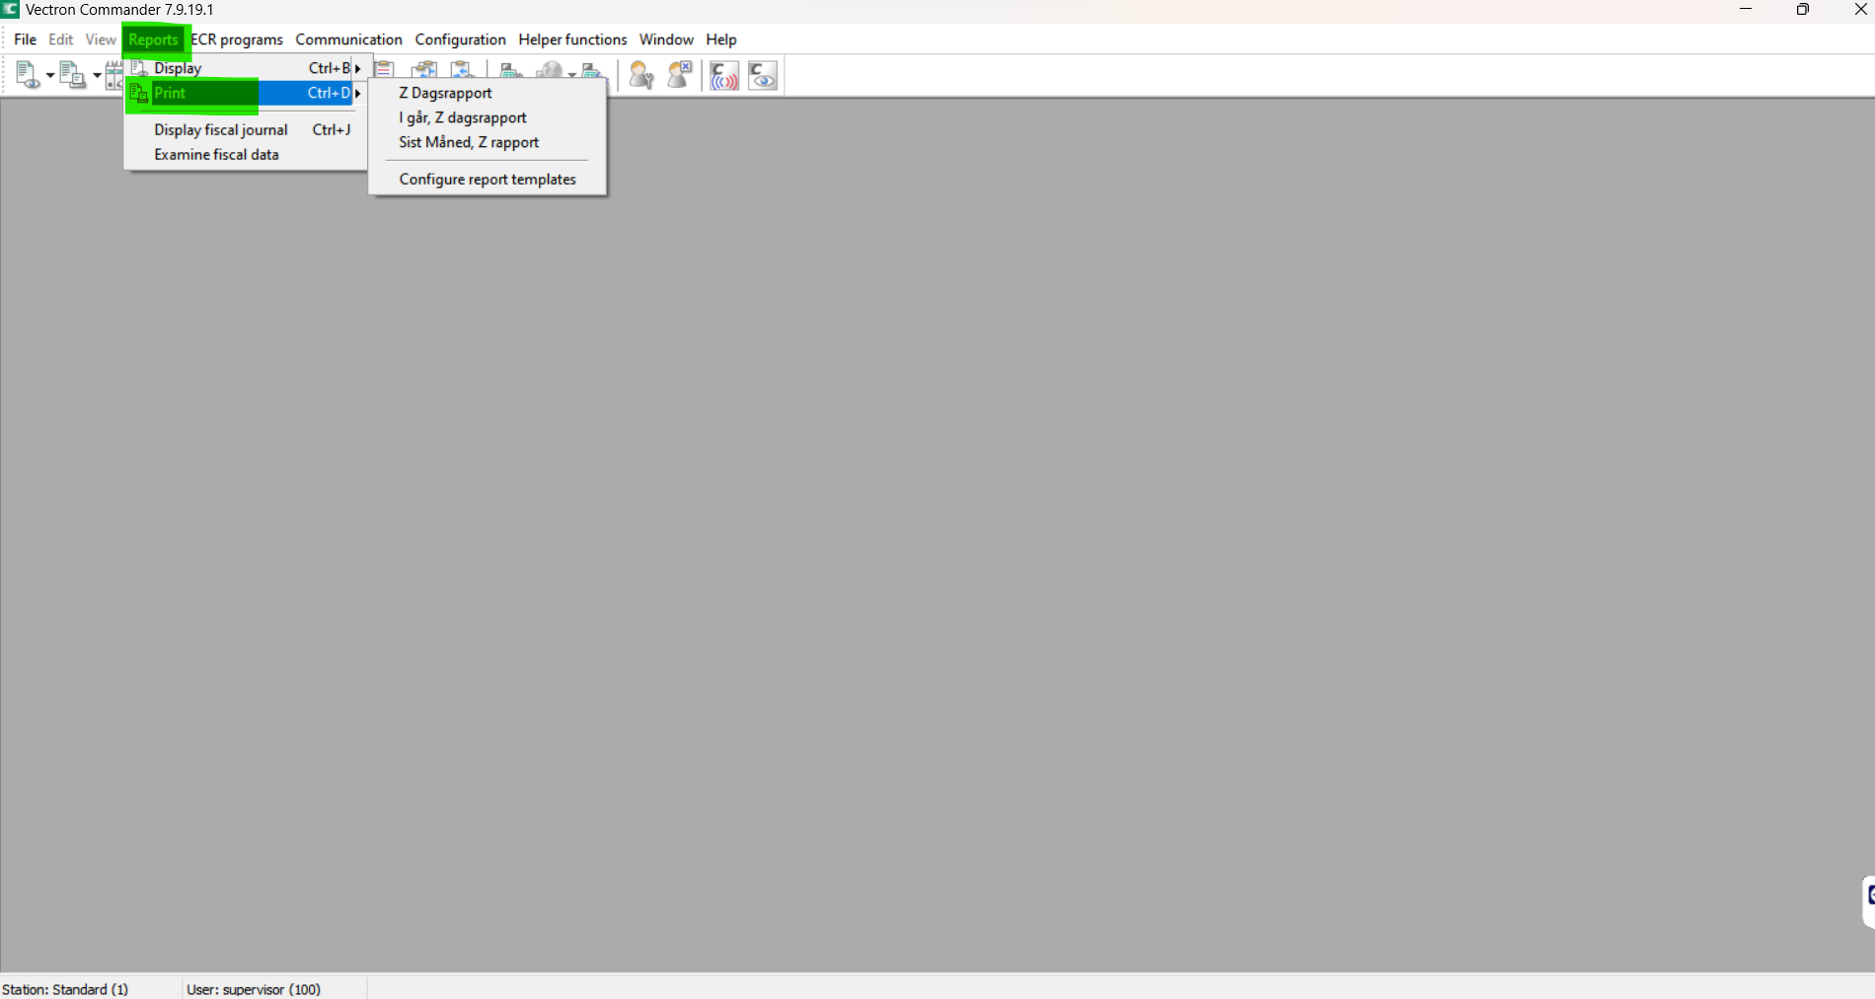1875x999 pixels.
Task: Expand the Print submenu arrow
Action: pyautogui.click(x=358, y=93)
